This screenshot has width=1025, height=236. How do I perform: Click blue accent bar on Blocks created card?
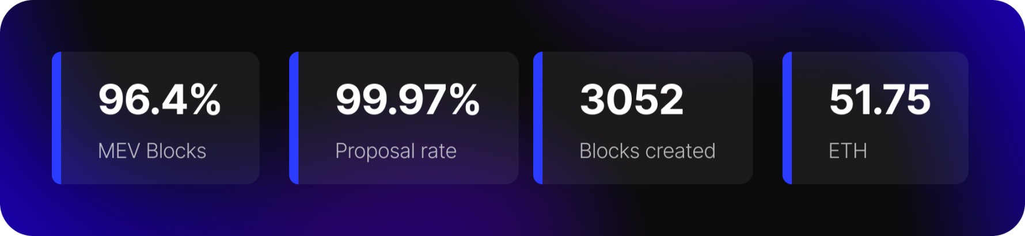(x=538, y=118)
